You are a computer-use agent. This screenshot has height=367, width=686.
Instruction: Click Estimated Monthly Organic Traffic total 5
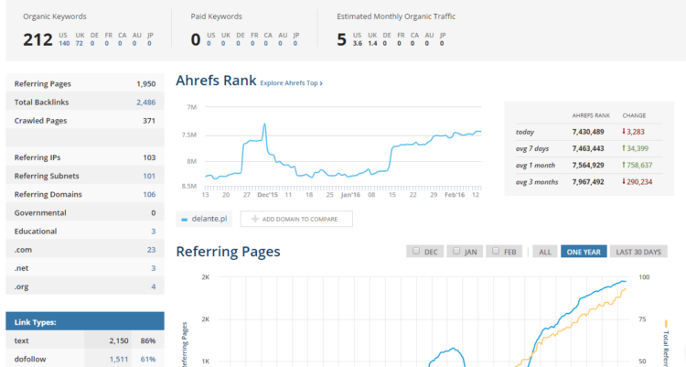tap(341, 40)
